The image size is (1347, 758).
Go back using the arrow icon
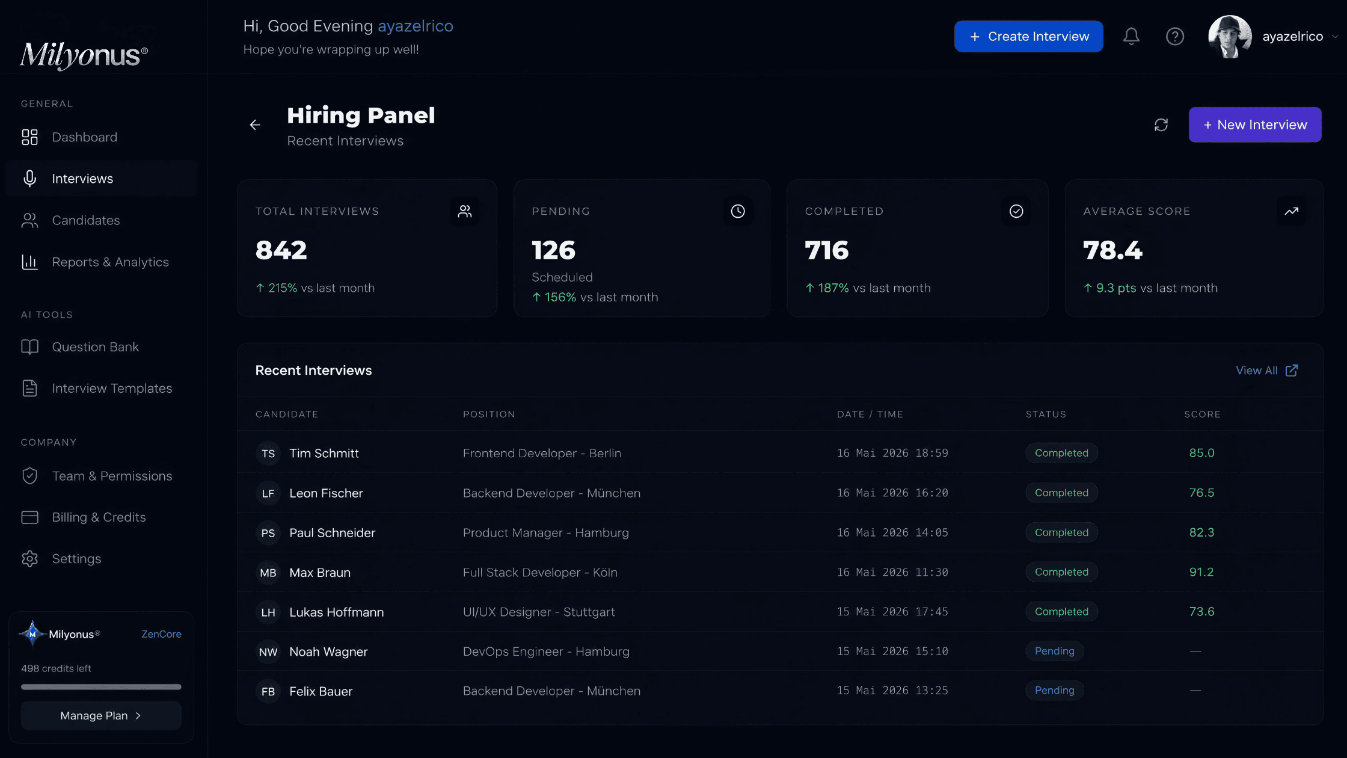255,125
